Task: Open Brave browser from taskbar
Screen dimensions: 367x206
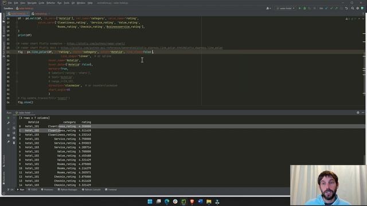Action: click(192, 201)
